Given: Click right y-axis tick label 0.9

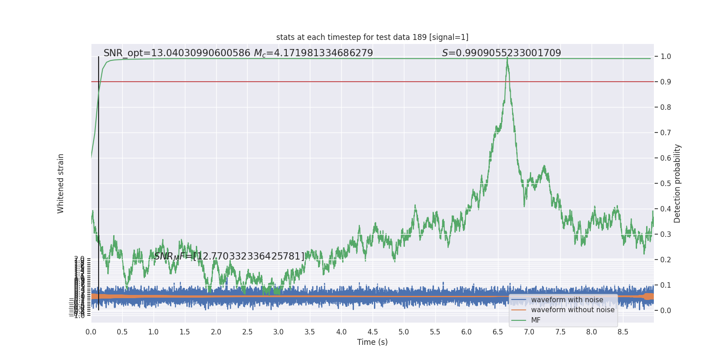Looking at the screenshot, I should pyautogui.click(x=666, y=82).
